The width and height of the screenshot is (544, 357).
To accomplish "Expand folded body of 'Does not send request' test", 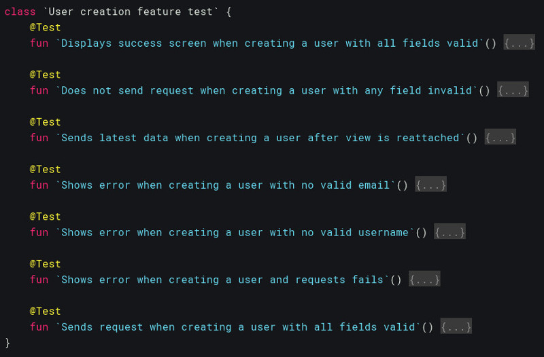I will click(x=513, y=91).
